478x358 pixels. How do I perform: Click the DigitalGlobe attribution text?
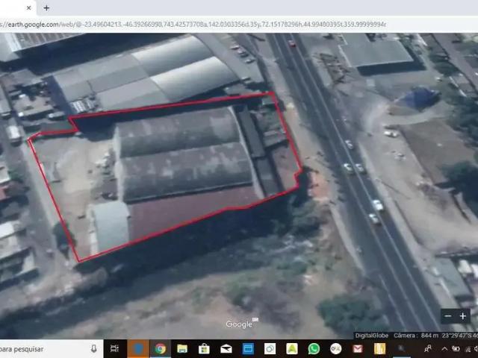pos(370,336)
